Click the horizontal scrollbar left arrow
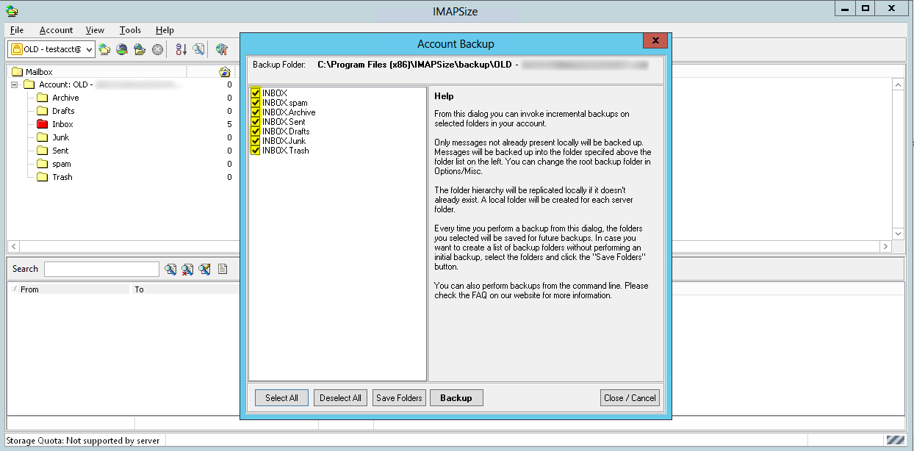This screenshot has width=914, height=451. coord(13,246)
